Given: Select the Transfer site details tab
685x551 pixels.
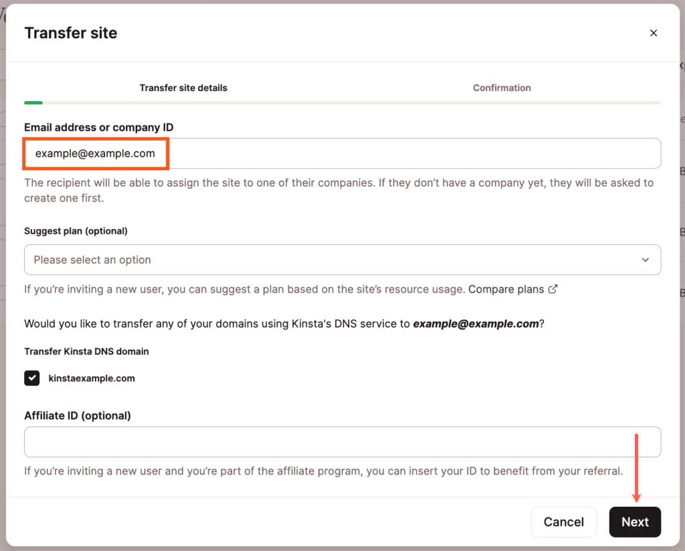Looking at the screenshot, I should 183,88.
